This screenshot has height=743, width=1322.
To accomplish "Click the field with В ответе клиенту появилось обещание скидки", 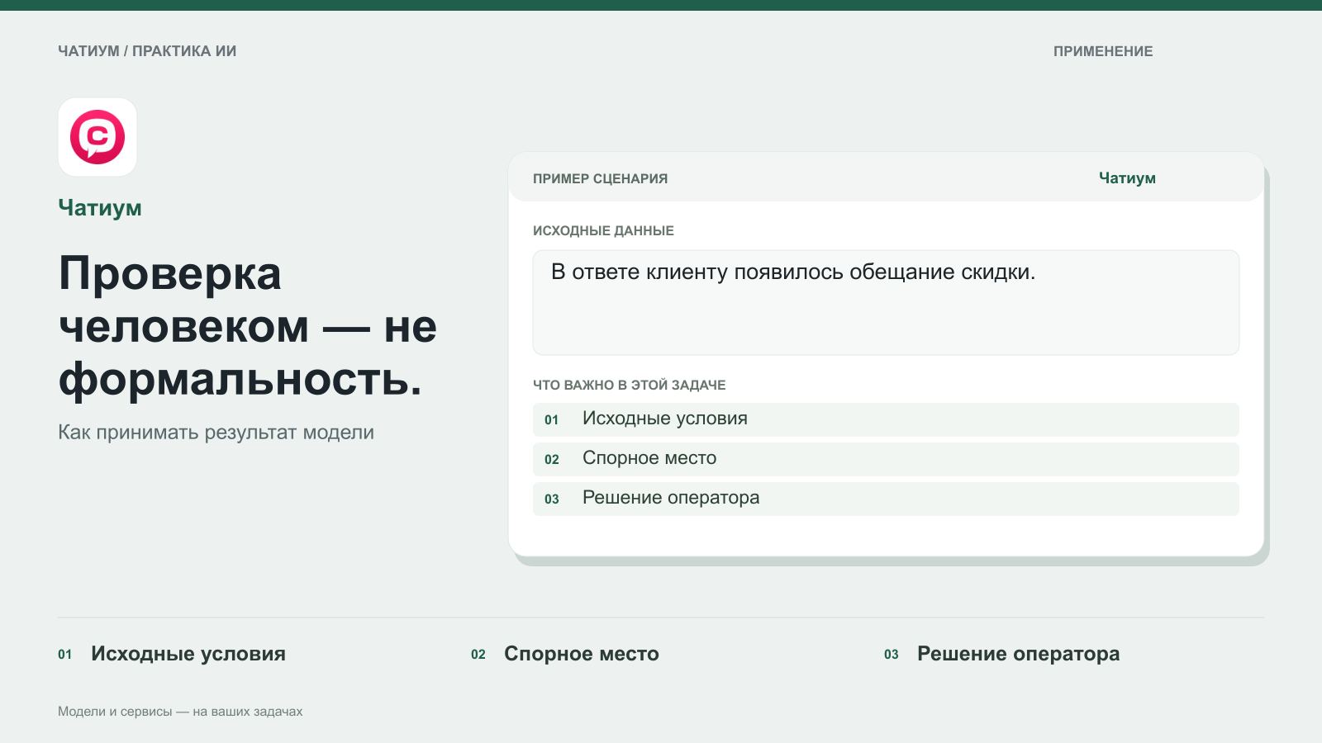I will pos(886,303).
